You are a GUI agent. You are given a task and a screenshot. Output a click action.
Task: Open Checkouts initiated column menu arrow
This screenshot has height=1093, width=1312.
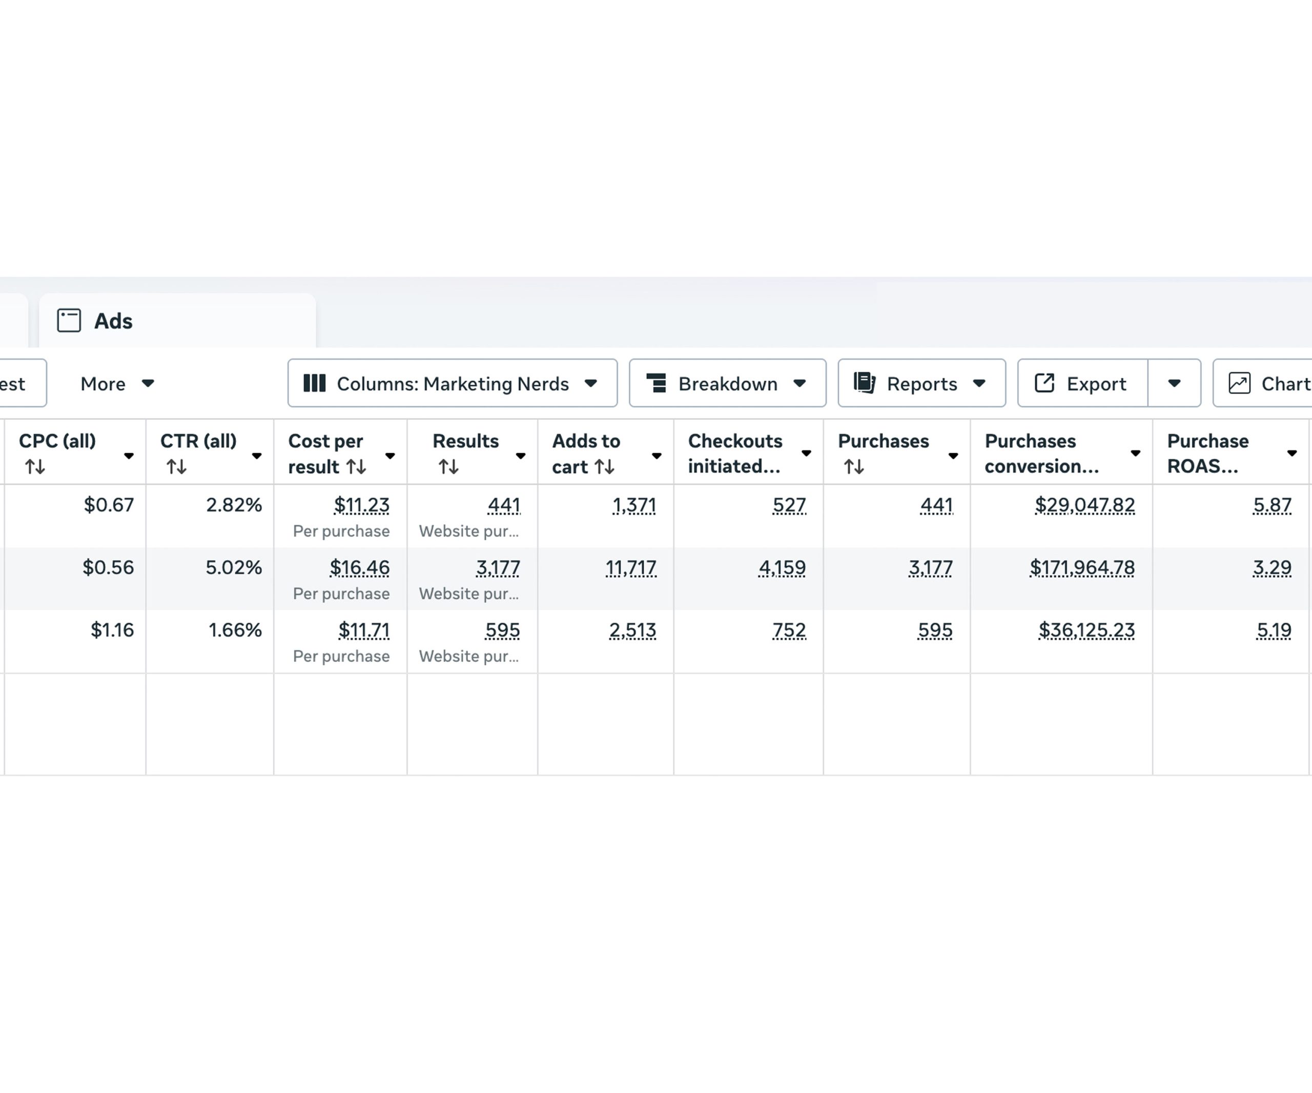tap(806, 453)
